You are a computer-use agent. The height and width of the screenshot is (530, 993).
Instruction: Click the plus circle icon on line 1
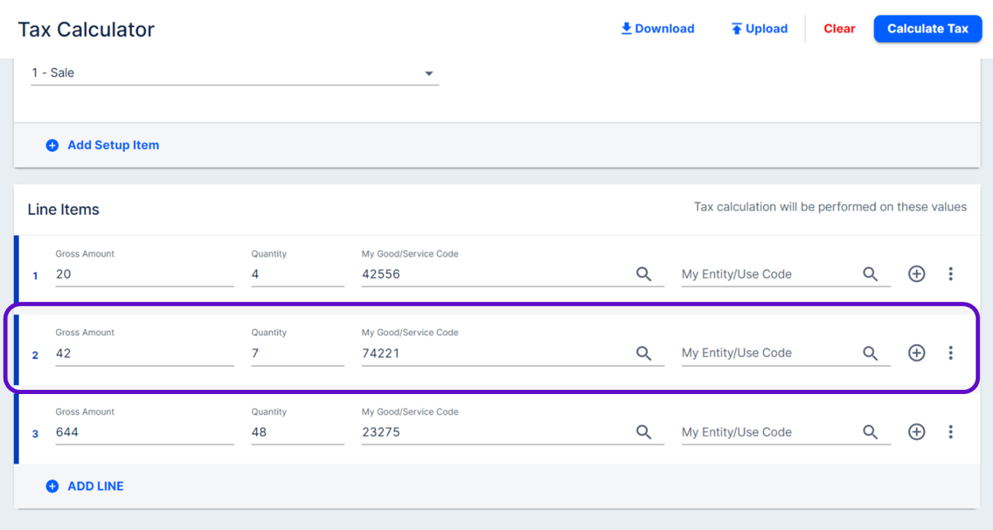tap(917, 274)
